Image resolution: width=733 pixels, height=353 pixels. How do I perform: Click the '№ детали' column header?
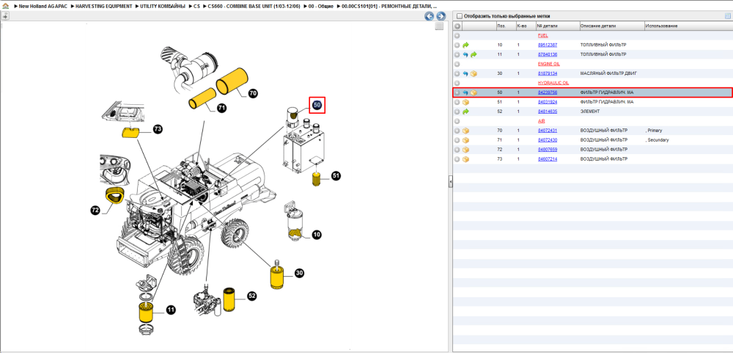557,26
